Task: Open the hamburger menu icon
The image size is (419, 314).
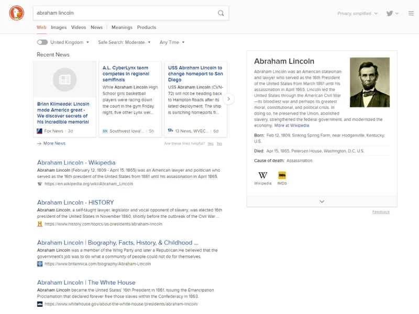Action: click(411, 13)
